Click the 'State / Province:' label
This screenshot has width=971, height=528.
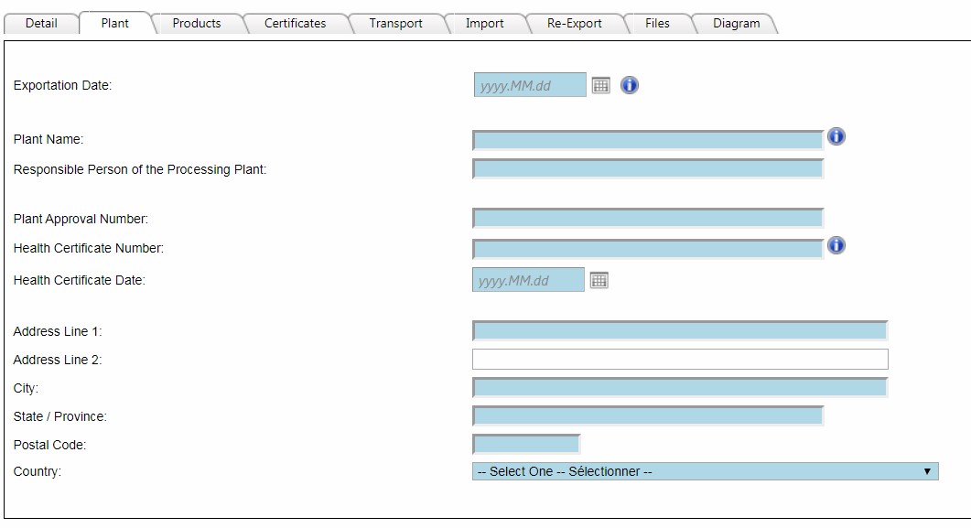[x=60, y=416]
